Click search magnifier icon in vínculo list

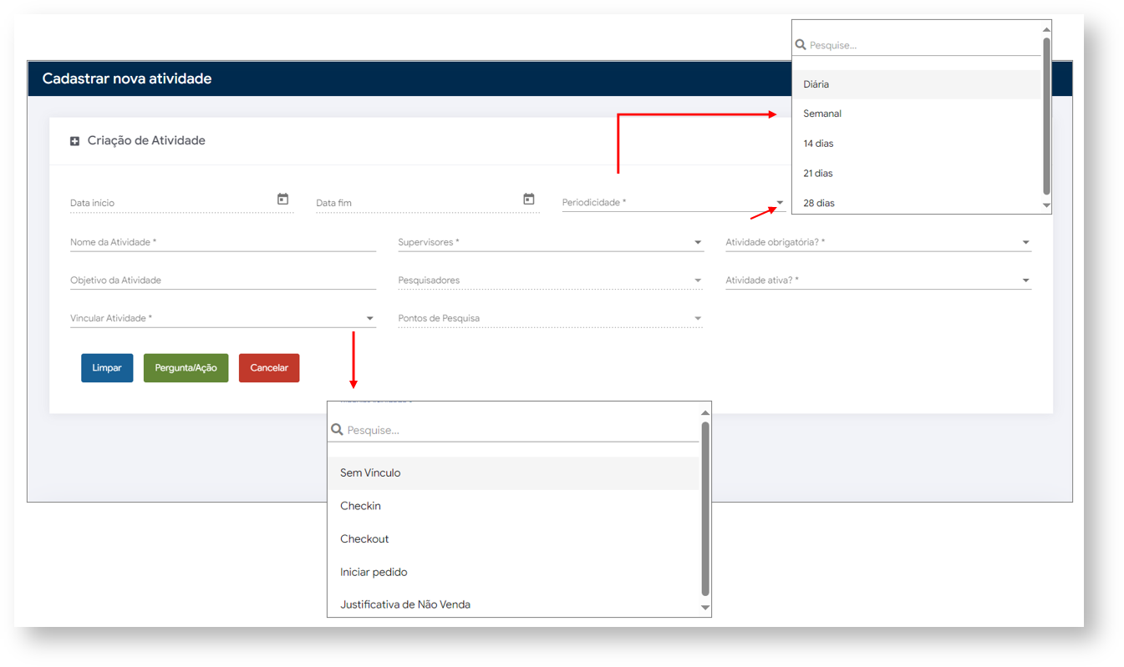coord(337,429)
